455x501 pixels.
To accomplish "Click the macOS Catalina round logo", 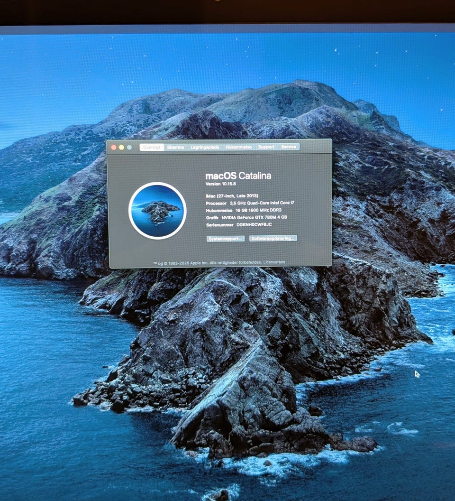I will pyautogui.click(x=157, y=211).
